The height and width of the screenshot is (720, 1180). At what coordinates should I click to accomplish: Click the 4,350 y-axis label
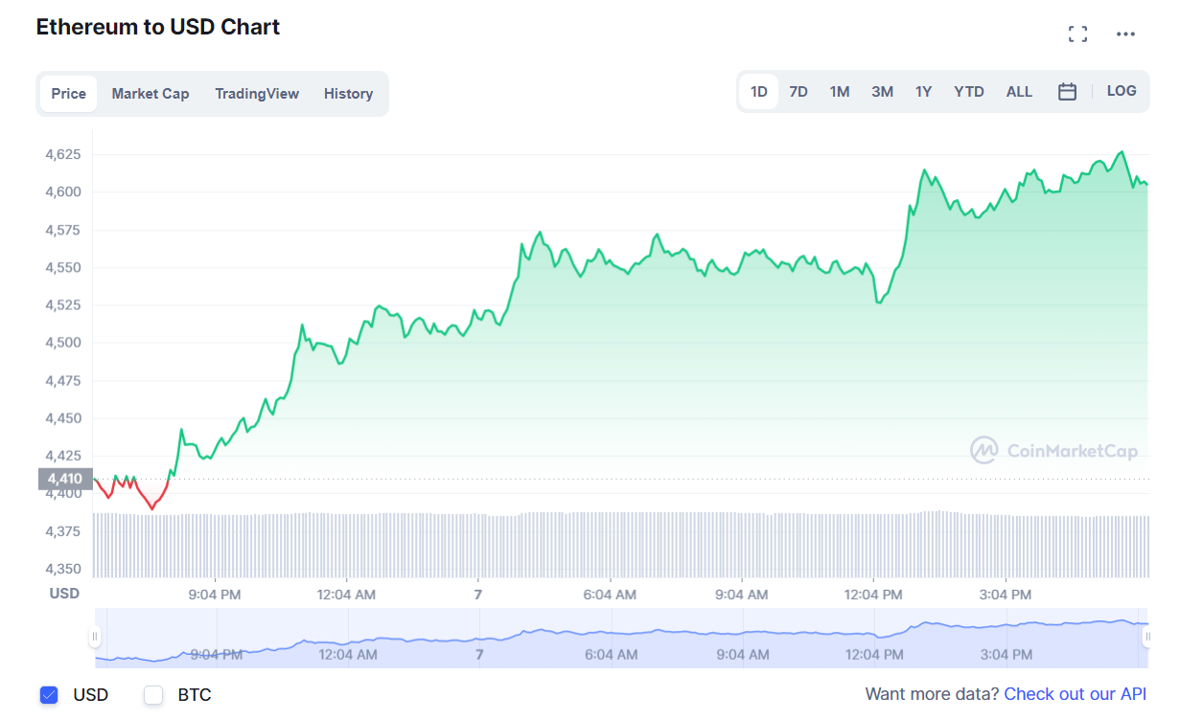(x=63, y=569)
